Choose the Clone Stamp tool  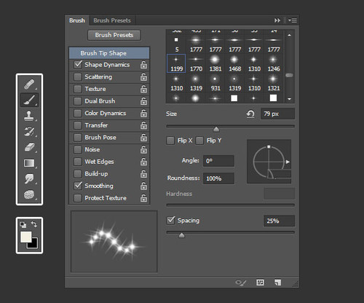[x=29, y=116]
